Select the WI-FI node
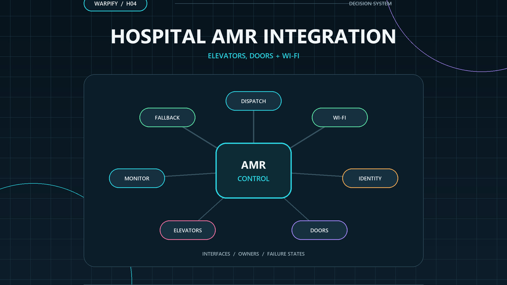 (x=340, y=117)
